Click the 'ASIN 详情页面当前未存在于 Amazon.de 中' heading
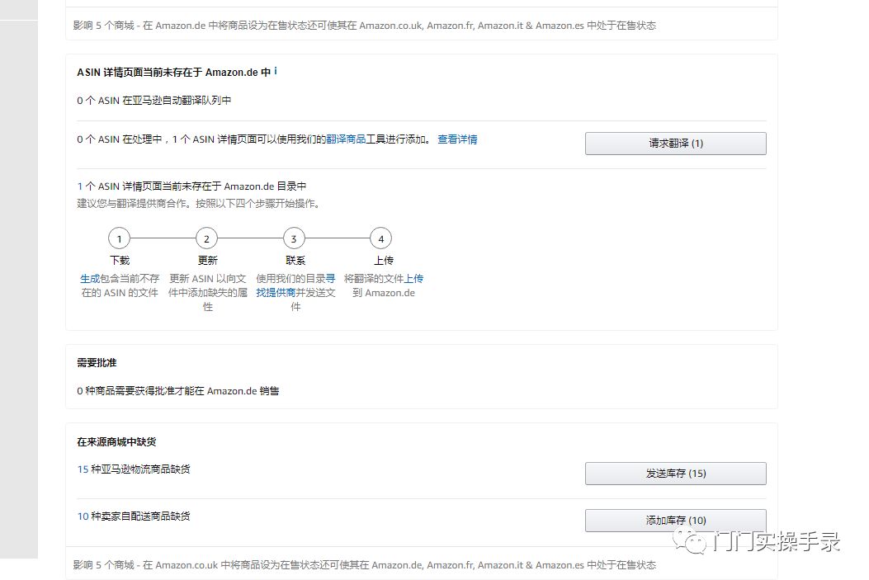 point(174,73)
